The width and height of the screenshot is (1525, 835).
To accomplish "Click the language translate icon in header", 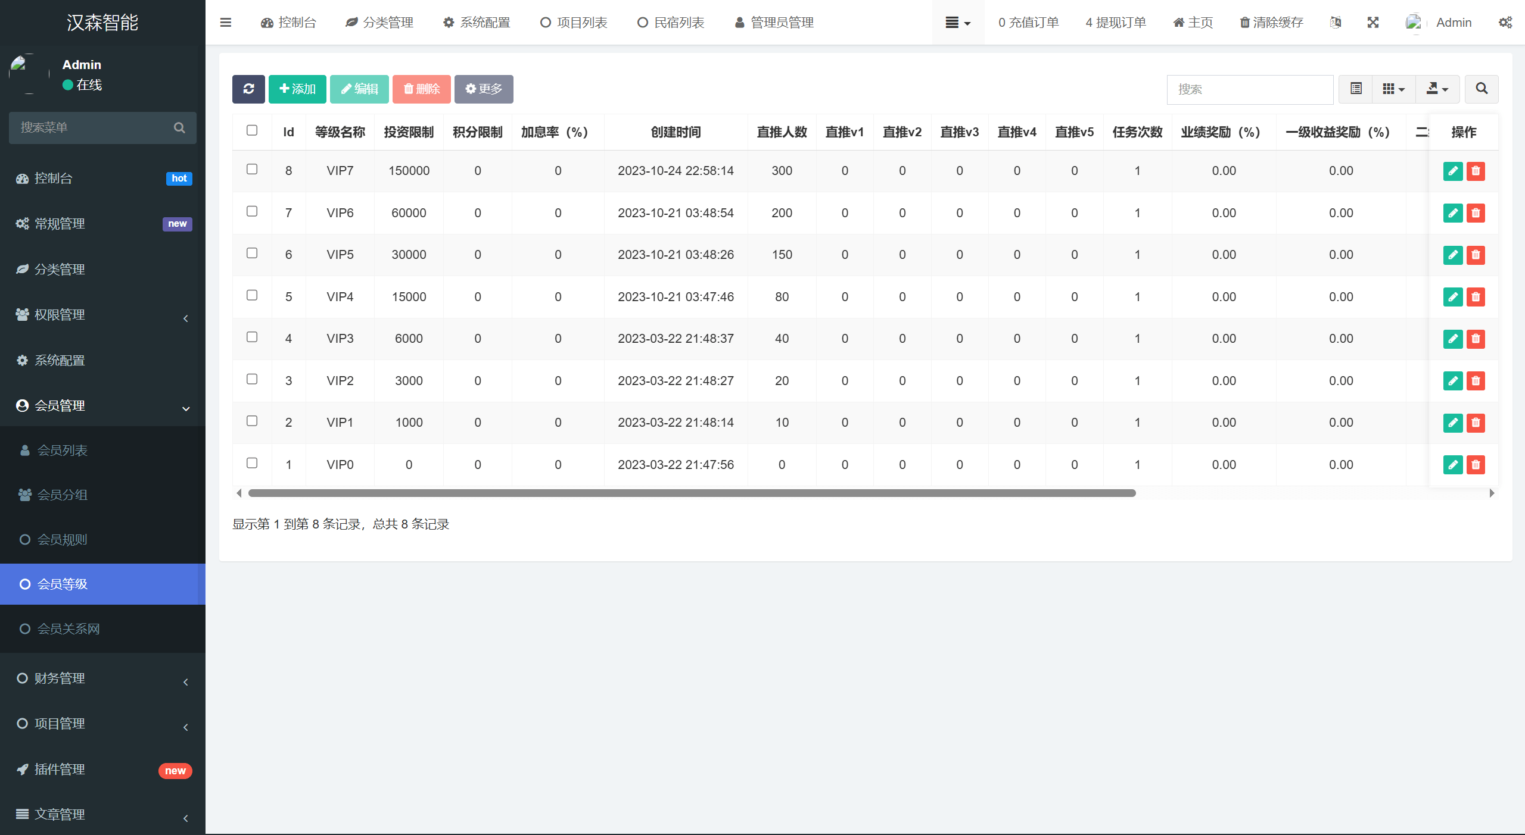I will tap(1336, 23).
